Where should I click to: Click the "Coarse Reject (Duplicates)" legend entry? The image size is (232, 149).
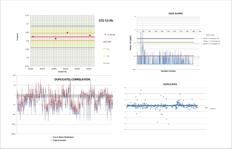[61, 137]
